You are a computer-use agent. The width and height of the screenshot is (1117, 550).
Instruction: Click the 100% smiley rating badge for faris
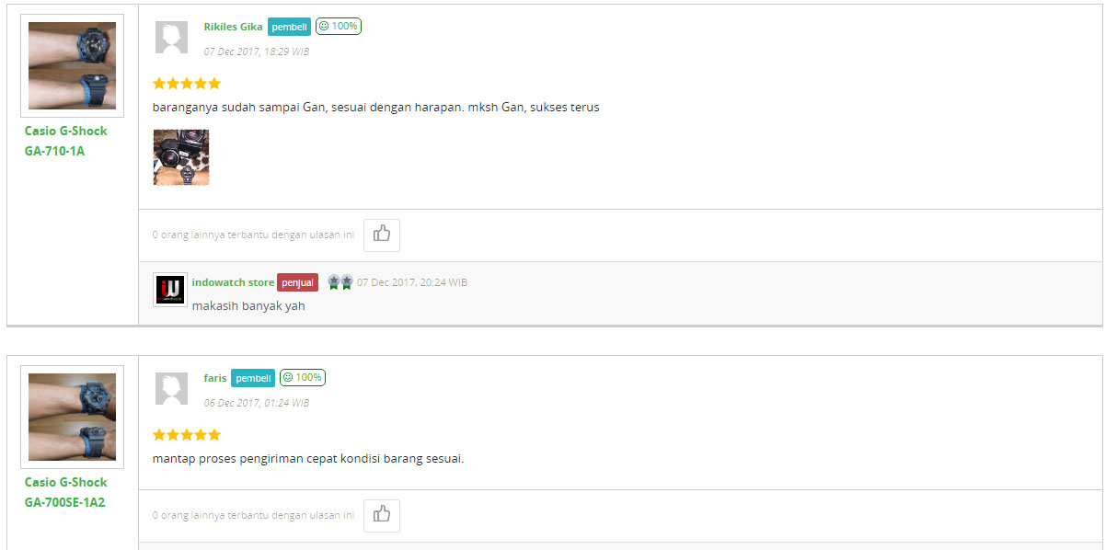point(303,377)
